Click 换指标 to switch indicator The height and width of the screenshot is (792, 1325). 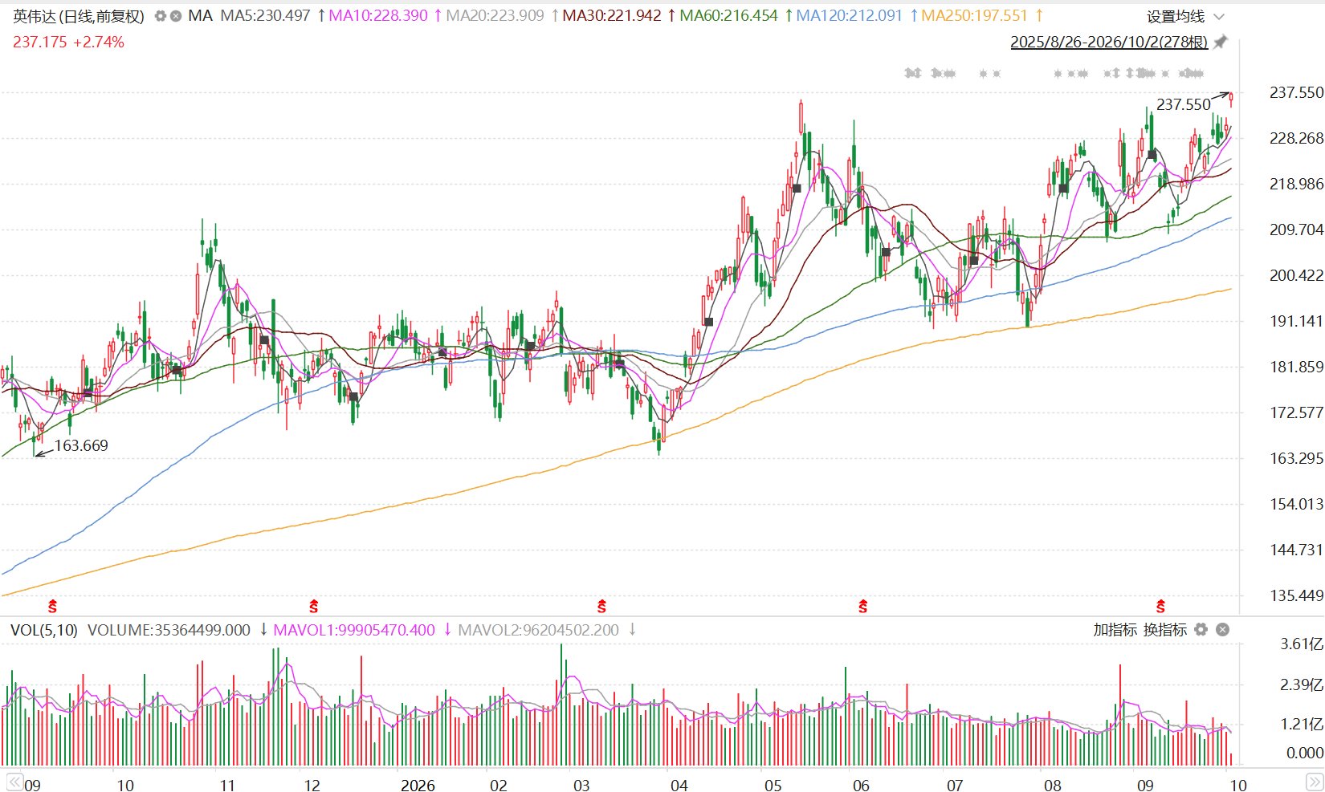[x=1165, y=630]
